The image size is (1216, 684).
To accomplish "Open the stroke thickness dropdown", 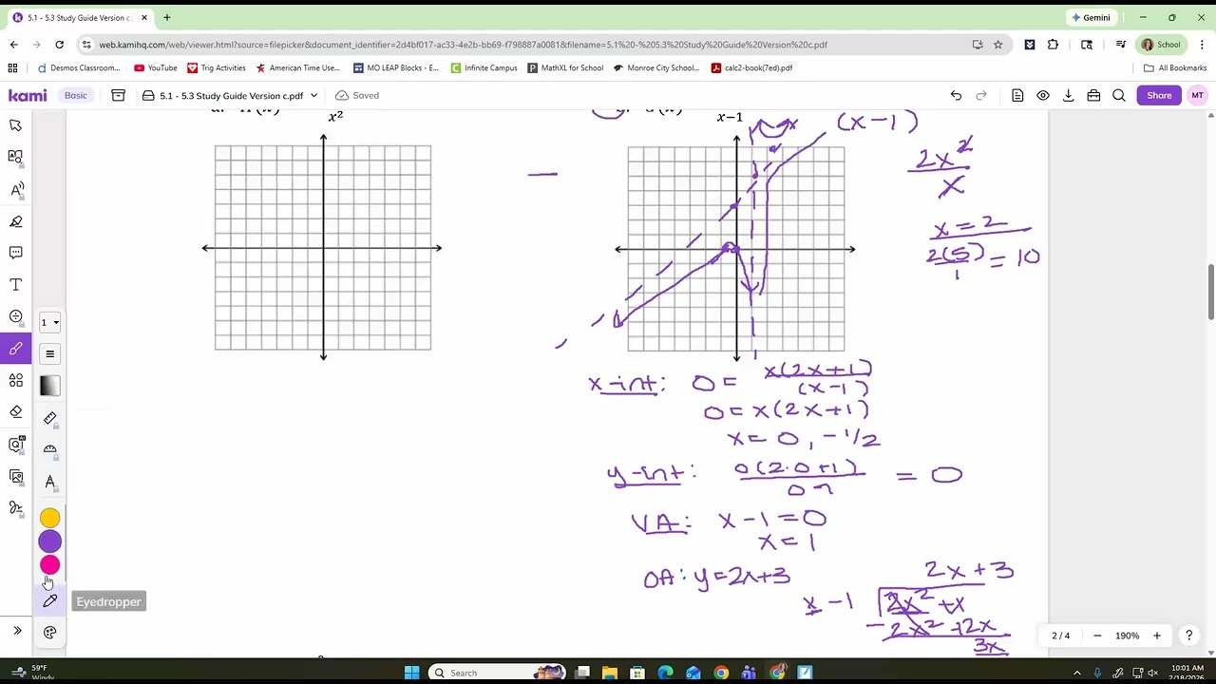I will pos(49,322).
